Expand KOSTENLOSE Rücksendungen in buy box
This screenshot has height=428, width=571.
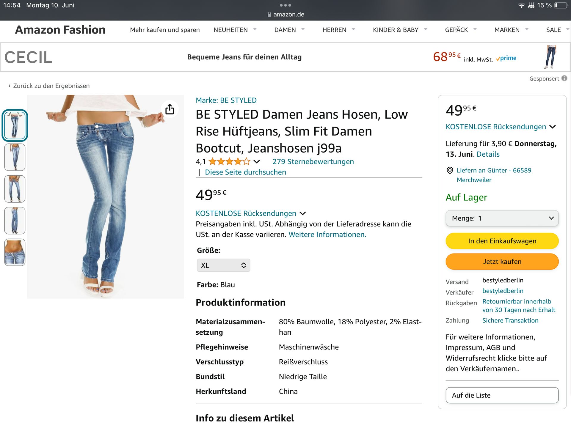[x=553, y=127]
